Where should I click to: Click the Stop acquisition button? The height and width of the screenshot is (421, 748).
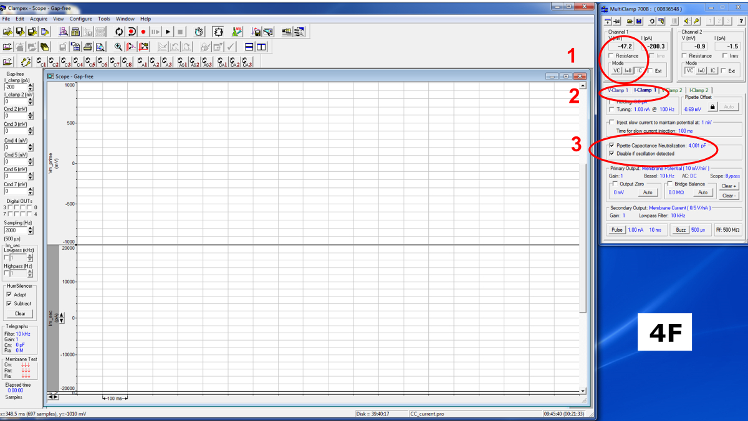[x=180, y=32]
